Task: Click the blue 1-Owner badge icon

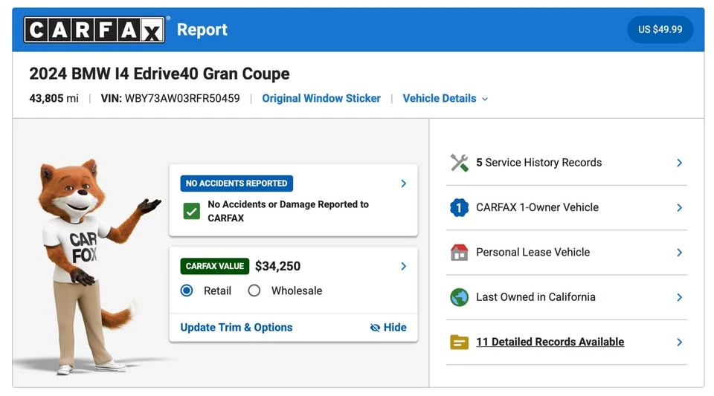Action: pyautogui.click(x=459, y=208)
